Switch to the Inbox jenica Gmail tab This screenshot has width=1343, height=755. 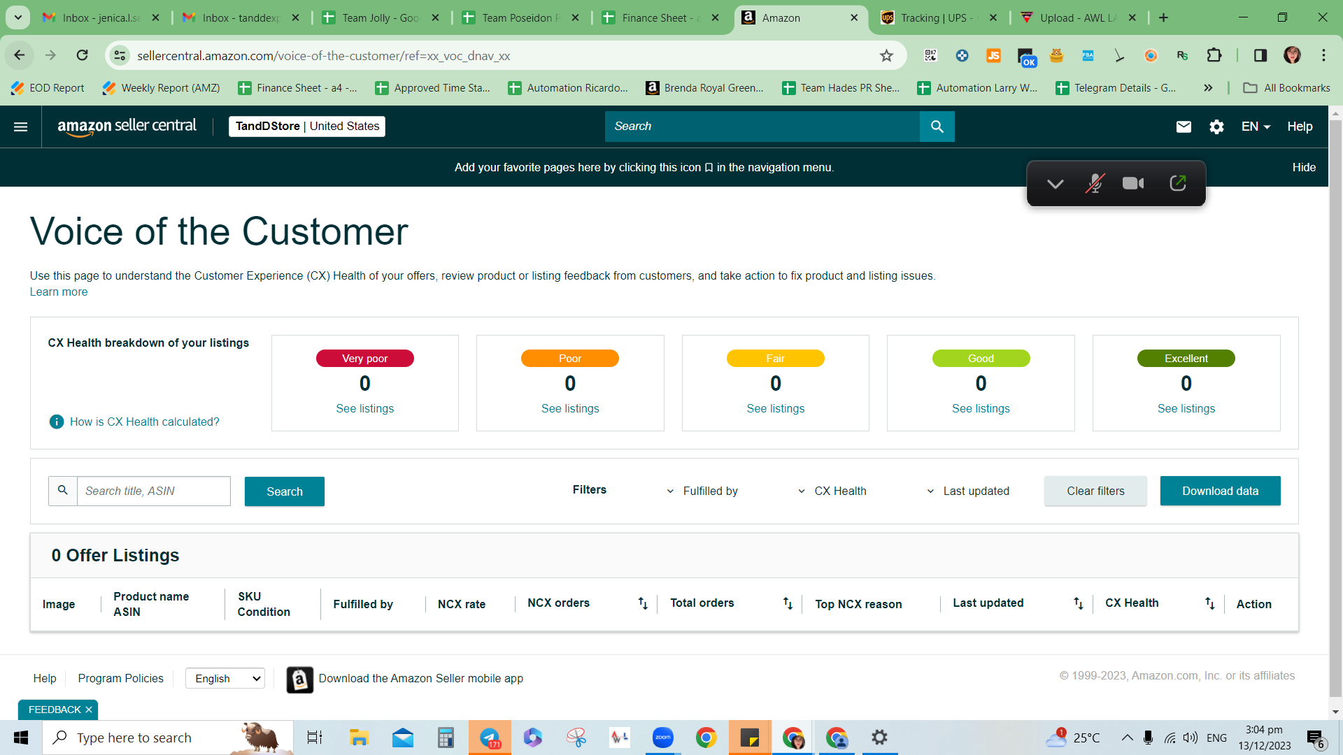(101, 18)
